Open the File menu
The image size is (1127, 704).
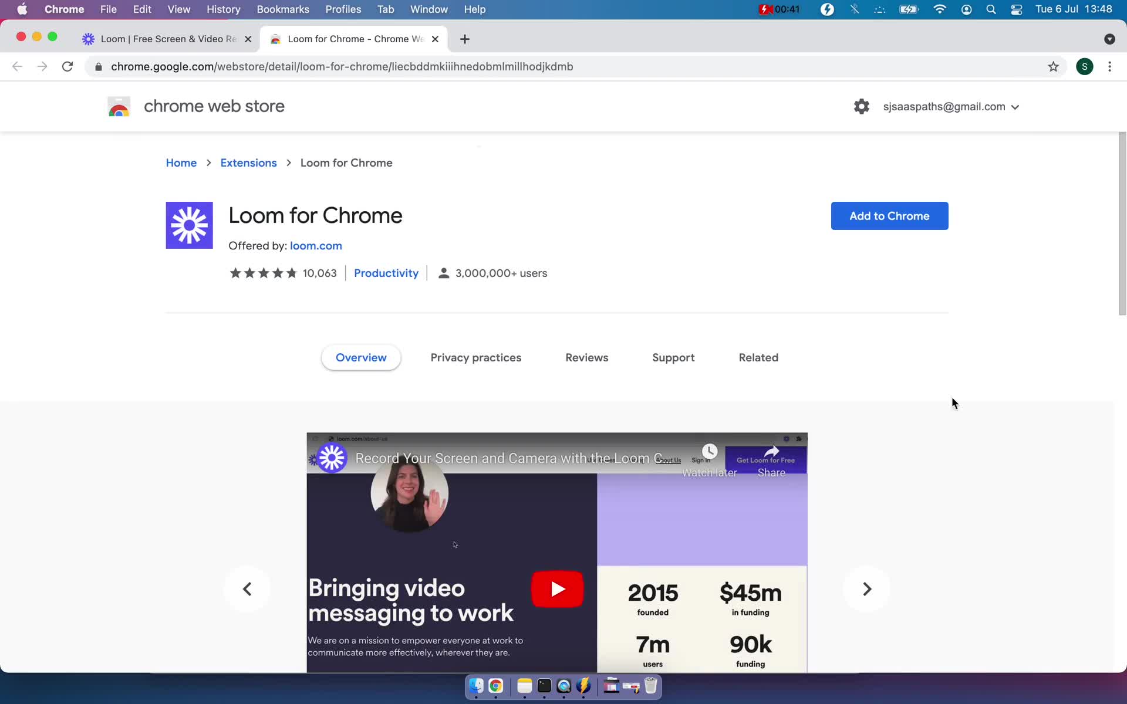coord(108,9)
